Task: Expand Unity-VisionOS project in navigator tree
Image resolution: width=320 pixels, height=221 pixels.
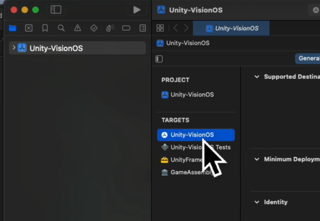Action: click(14, 48)
